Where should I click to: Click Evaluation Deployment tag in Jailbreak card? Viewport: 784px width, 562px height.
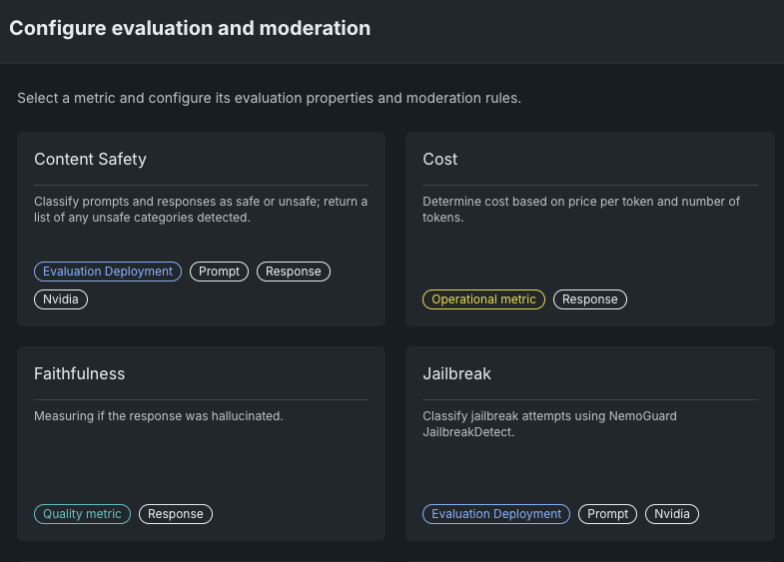pos(496,514)
